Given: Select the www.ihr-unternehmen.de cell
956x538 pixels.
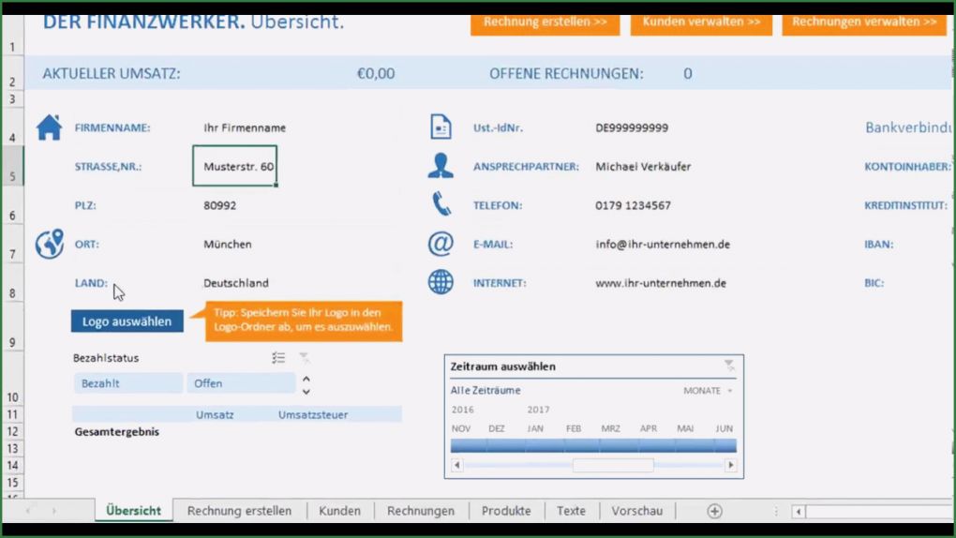Looking at the screenshot, I should coord(661,283).
